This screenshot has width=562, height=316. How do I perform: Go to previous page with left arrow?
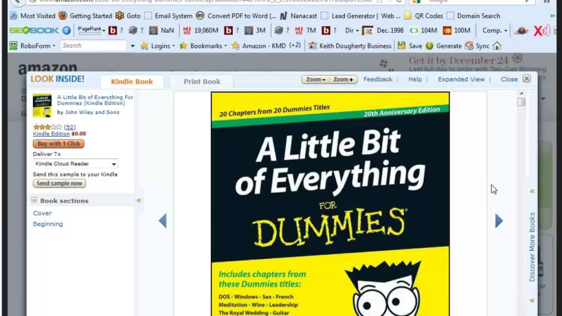pyautogui.click(x=162, y=221)
